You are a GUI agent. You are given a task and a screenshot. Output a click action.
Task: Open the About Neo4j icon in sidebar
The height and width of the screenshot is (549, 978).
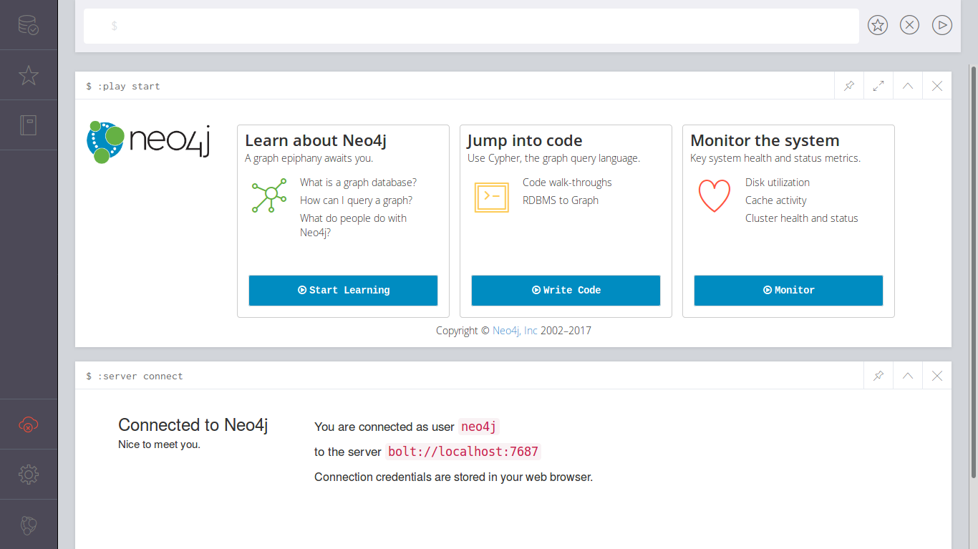(29, 525)
